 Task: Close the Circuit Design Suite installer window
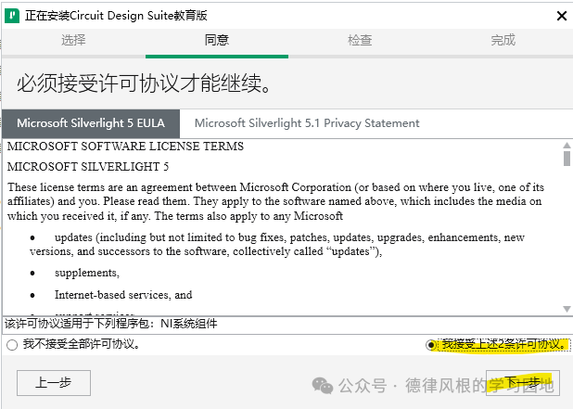click(561, 16)
